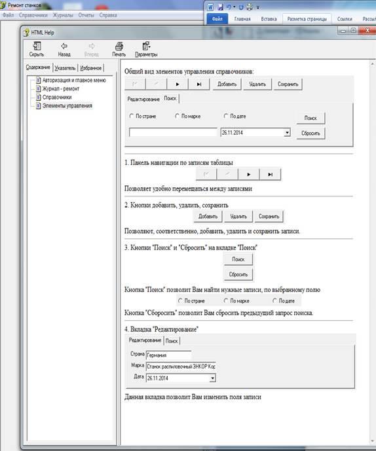Select По марке radio in the top overview panel
The height and width of the screenshot is (451, 376).
177,116
